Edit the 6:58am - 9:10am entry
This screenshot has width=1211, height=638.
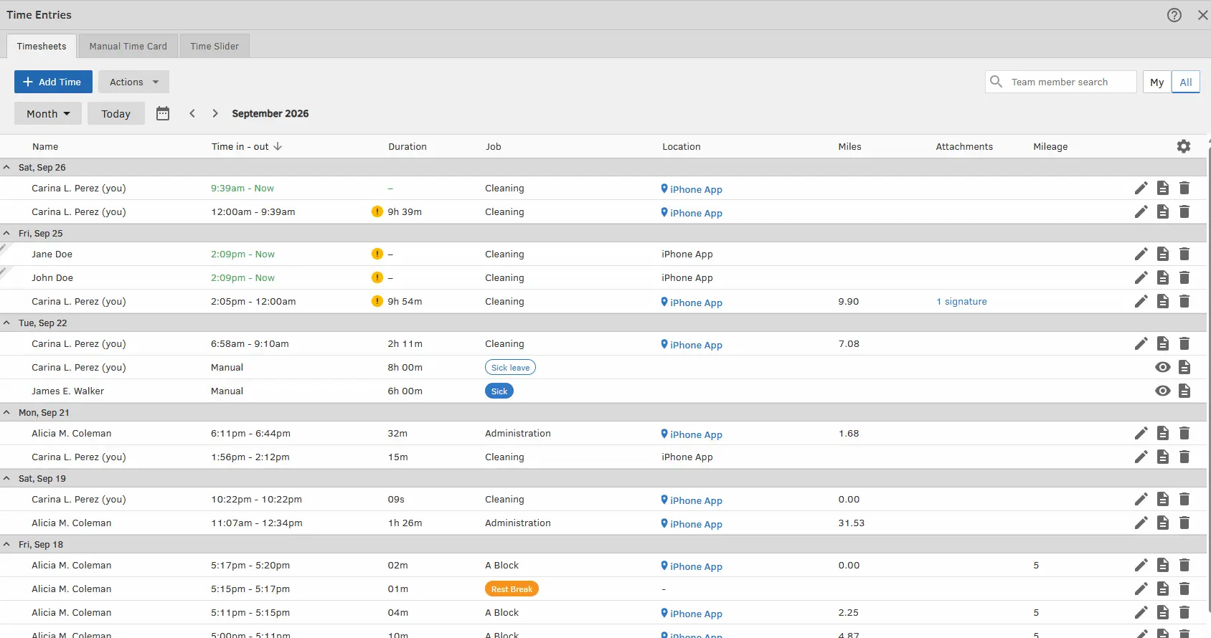tap(1141, 343)
